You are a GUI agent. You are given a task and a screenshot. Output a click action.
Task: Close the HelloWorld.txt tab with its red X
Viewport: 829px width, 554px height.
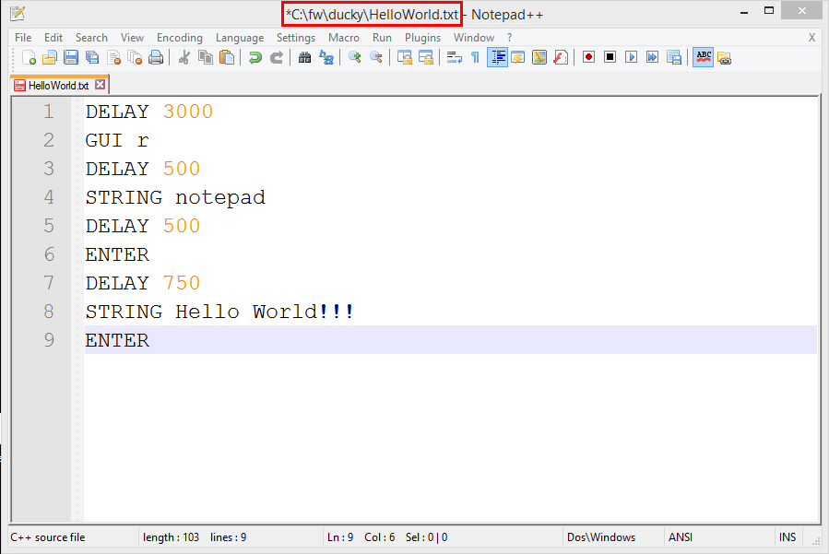coord(100,85)
